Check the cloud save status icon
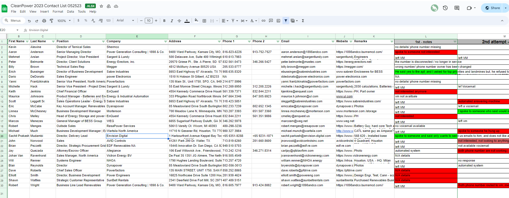 116,6
